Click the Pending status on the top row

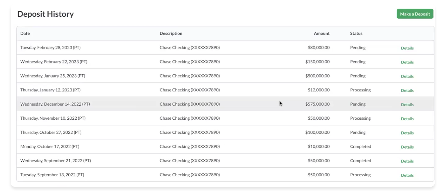click(358, 47)
